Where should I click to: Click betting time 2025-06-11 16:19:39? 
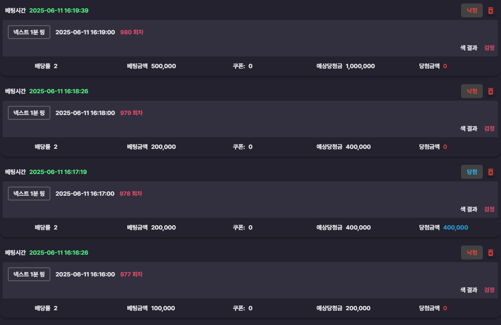[59, 10]
